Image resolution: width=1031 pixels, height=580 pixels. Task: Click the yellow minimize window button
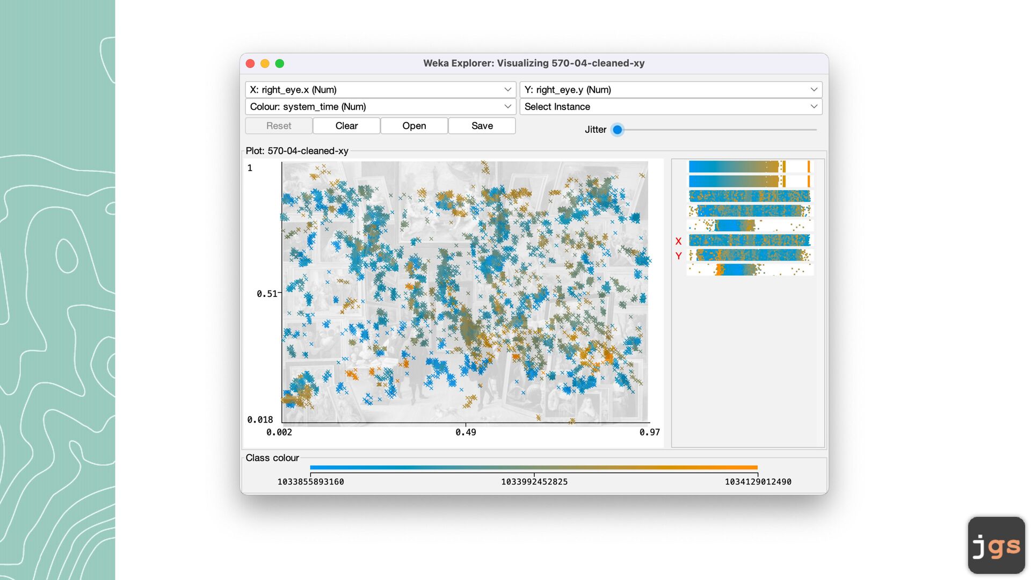point(265,63)
